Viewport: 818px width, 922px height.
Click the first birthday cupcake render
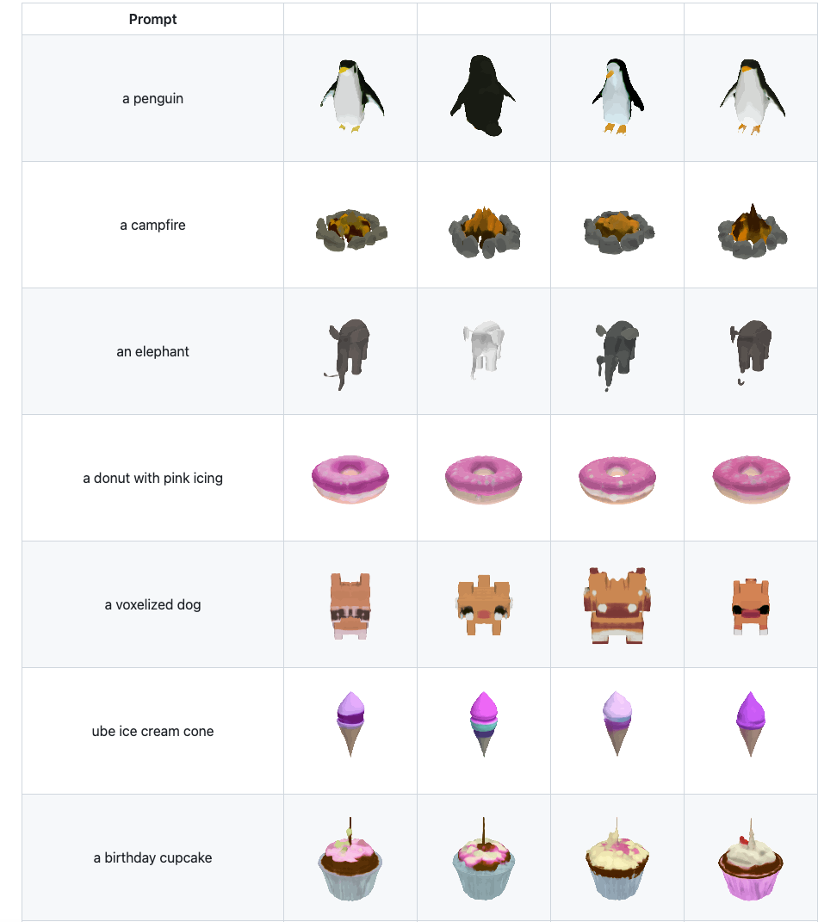[x=350, y=859]
